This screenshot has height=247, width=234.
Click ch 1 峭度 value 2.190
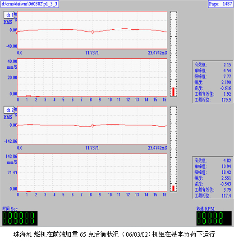click(x=226, y=82)
